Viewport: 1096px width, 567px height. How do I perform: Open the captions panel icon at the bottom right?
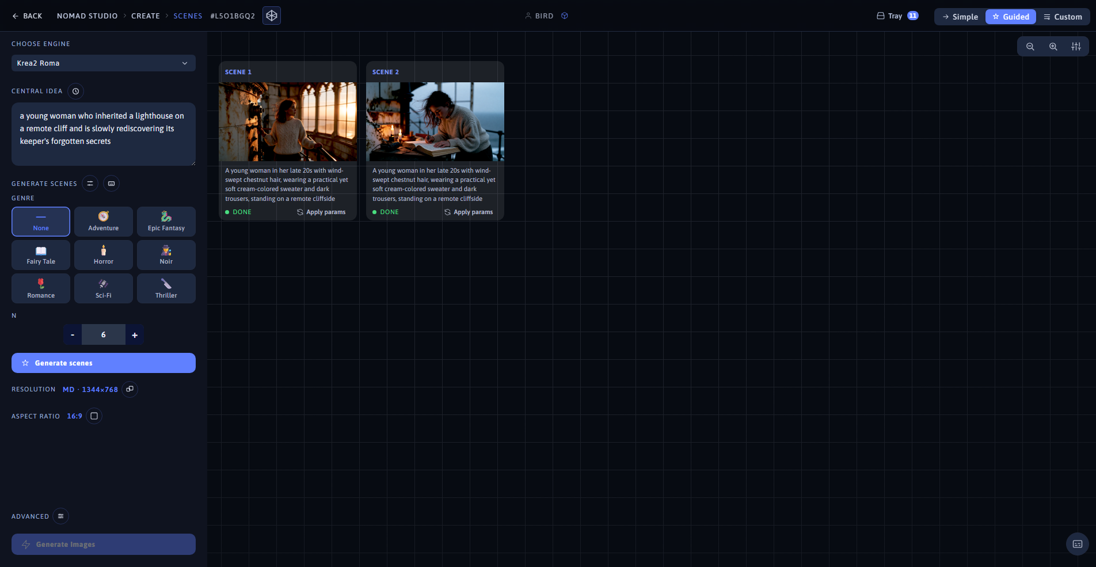1078,544
